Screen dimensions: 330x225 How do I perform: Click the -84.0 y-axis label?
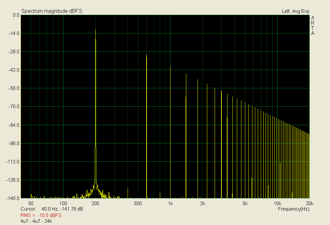pyautogui.click(x=14, y=125)
